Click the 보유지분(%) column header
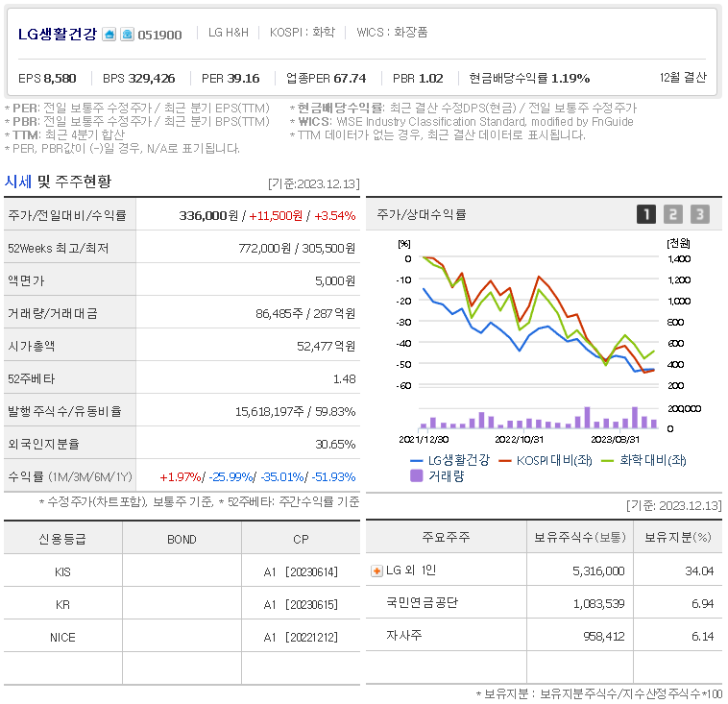 point(678,537)
